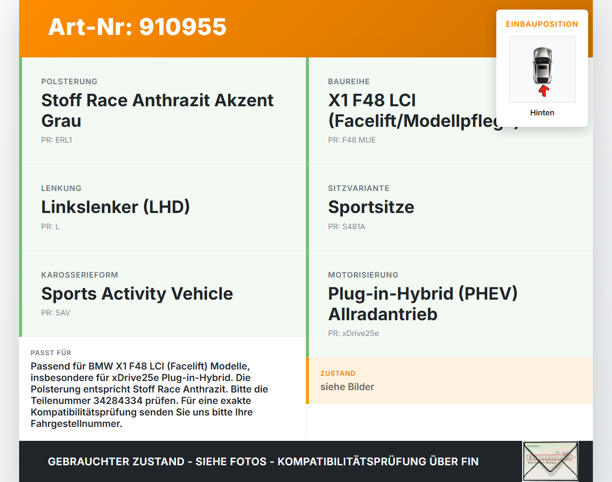Click the Gebrauchter Zustand footer banner text
The image size is (612, 482).
click(x=263, y=461)
